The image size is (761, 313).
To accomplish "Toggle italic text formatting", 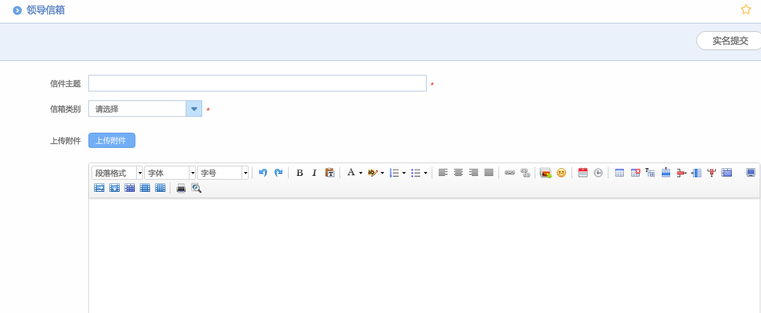I will pos(314,173).
